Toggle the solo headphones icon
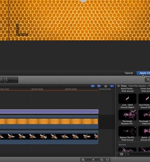This screenshot has width=150, height=162. pos(106,86)
